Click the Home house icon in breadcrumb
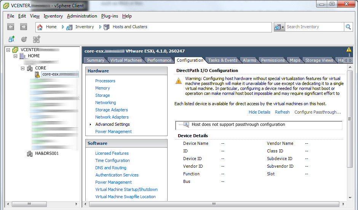 coord(40,27)
